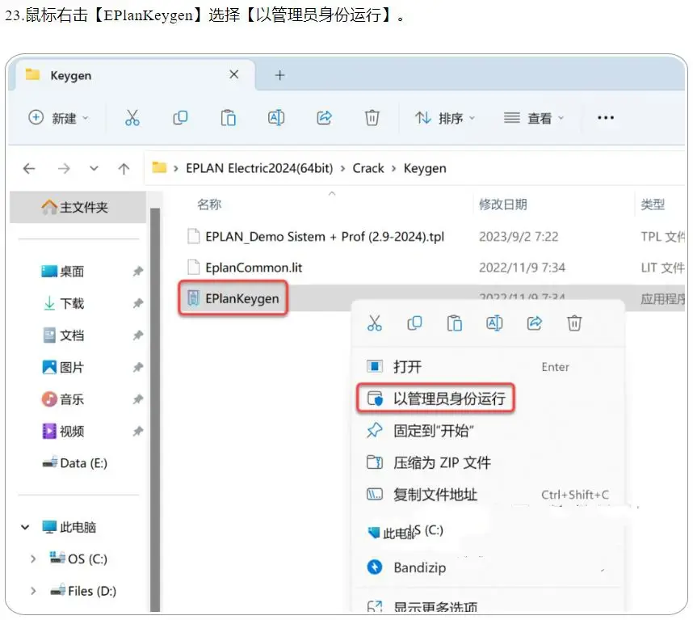Click the Copy icon in the Explorer toolbar
The height and width of the screenshot is (620, 693).
[180, 118]
